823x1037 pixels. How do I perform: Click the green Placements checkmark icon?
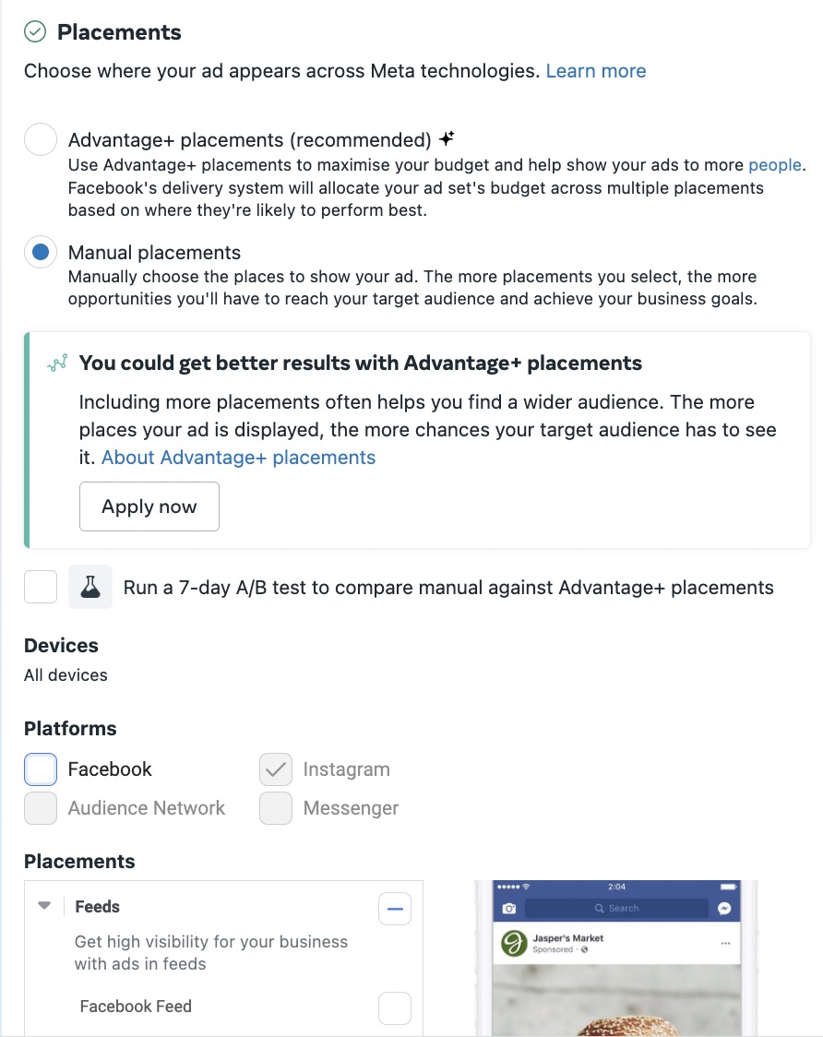click(x=35, y=32)
